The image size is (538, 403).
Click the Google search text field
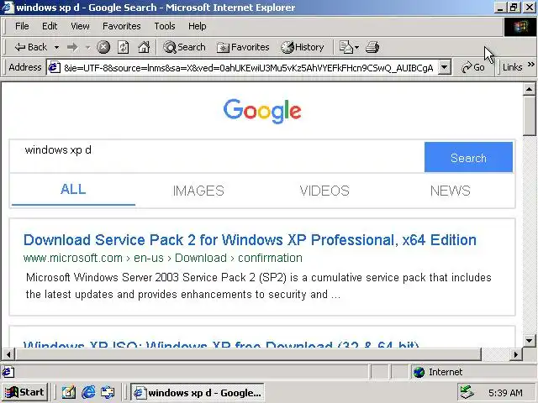pyautogui.click(x=217, y=156)
